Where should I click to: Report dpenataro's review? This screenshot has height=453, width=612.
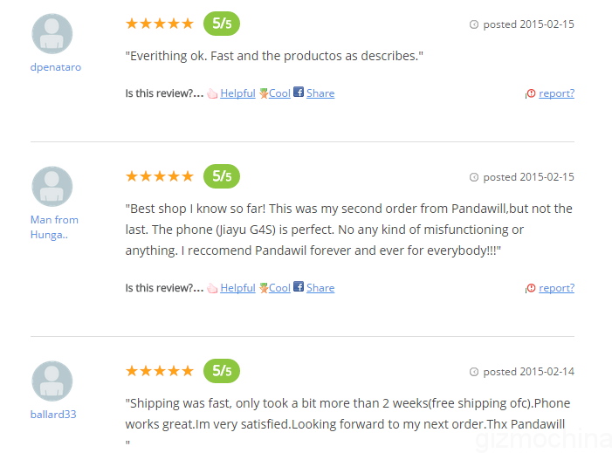tap(556, 93)
